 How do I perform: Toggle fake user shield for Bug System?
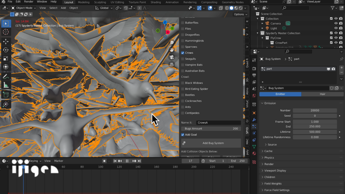pyautogui.click(x=332, y=88)
